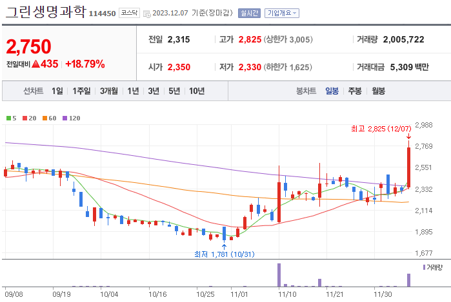Click the purple 120-day moving average swatch
The width and height of the screenshot is (451, 302).
tap(65, 118)
